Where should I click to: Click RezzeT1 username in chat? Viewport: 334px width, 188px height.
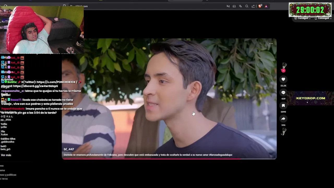16,100
